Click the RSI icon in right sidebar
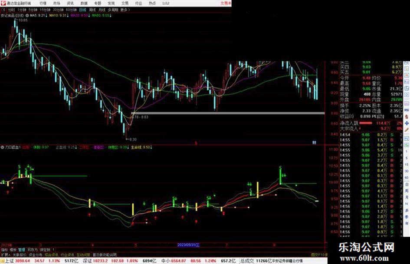This screenshot has width=410, height=264. [x=407, y=110]
